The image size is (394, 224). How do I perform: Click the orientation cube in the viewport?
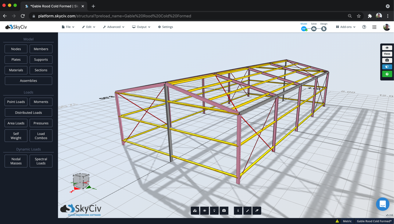[x=81, y=181]
